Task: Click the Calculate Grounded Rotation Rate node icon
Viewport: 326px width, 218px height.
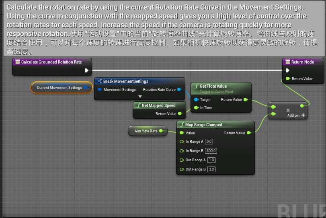Action: pos(17,62)
